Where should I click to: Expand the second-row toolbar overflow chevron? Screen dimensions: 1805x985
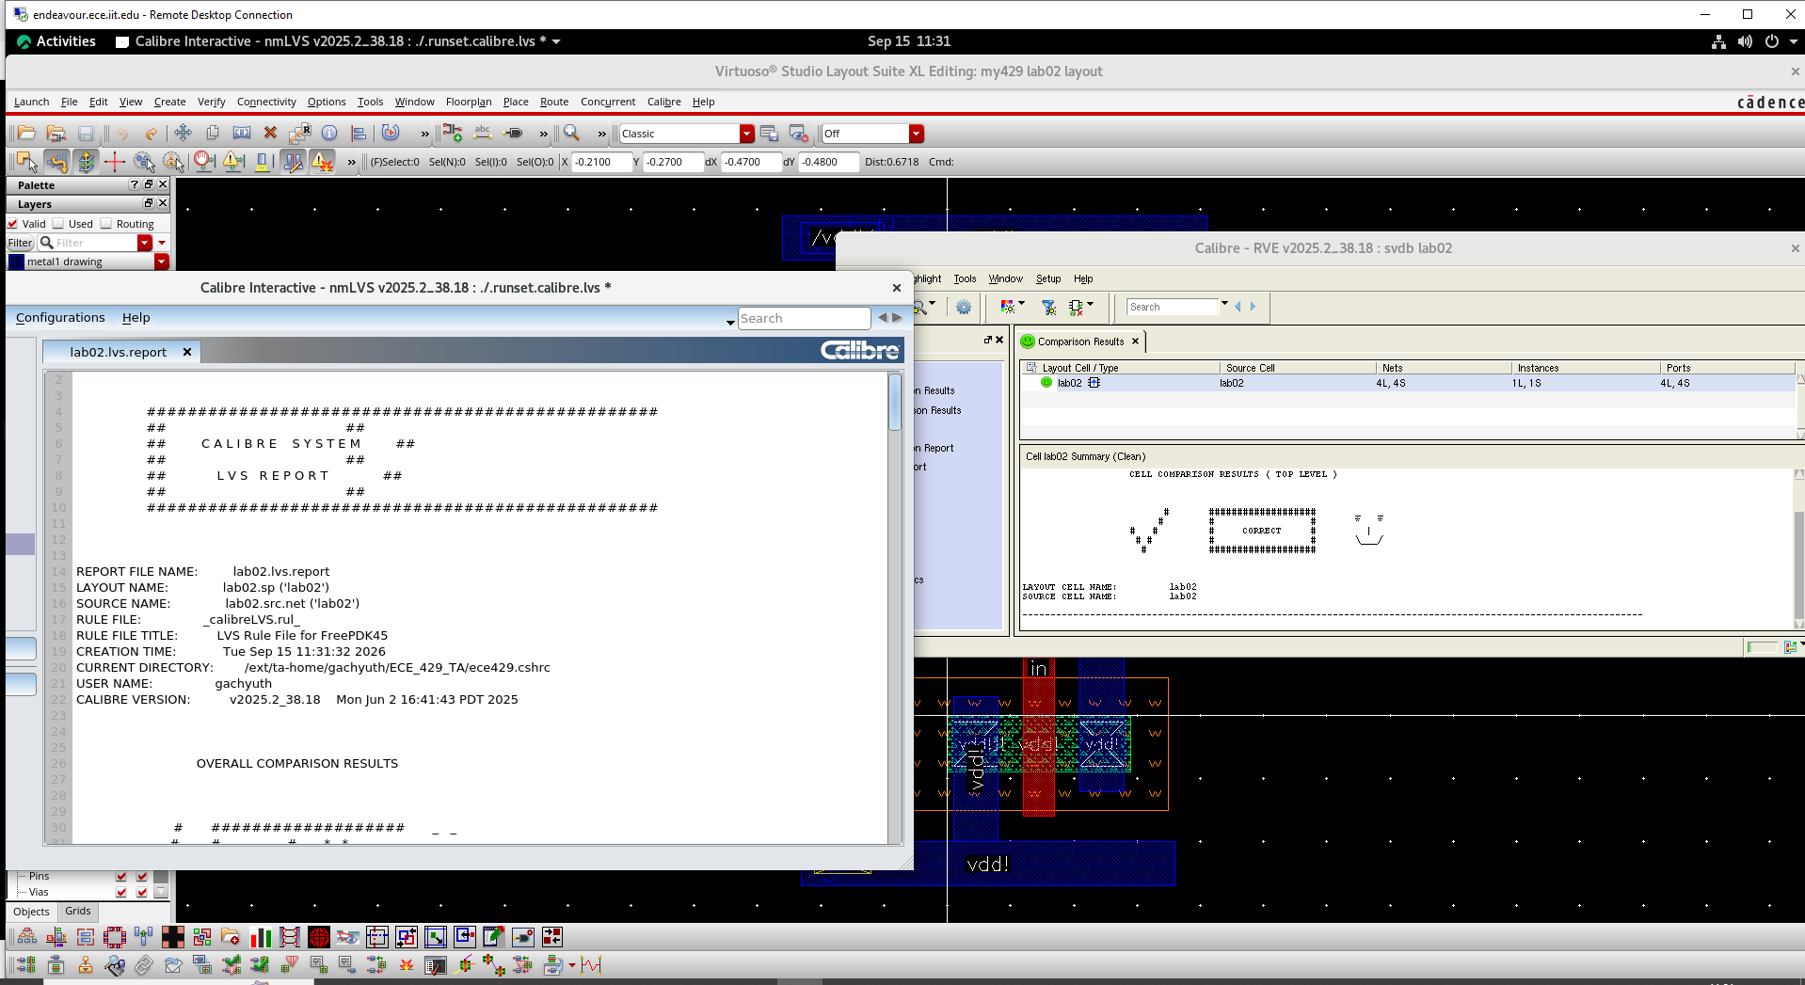click(352, 162)
